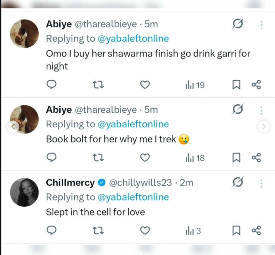Tap Chillmercy's display name
The width and height of the screenshot is (275, 255).
coord(70,182)
